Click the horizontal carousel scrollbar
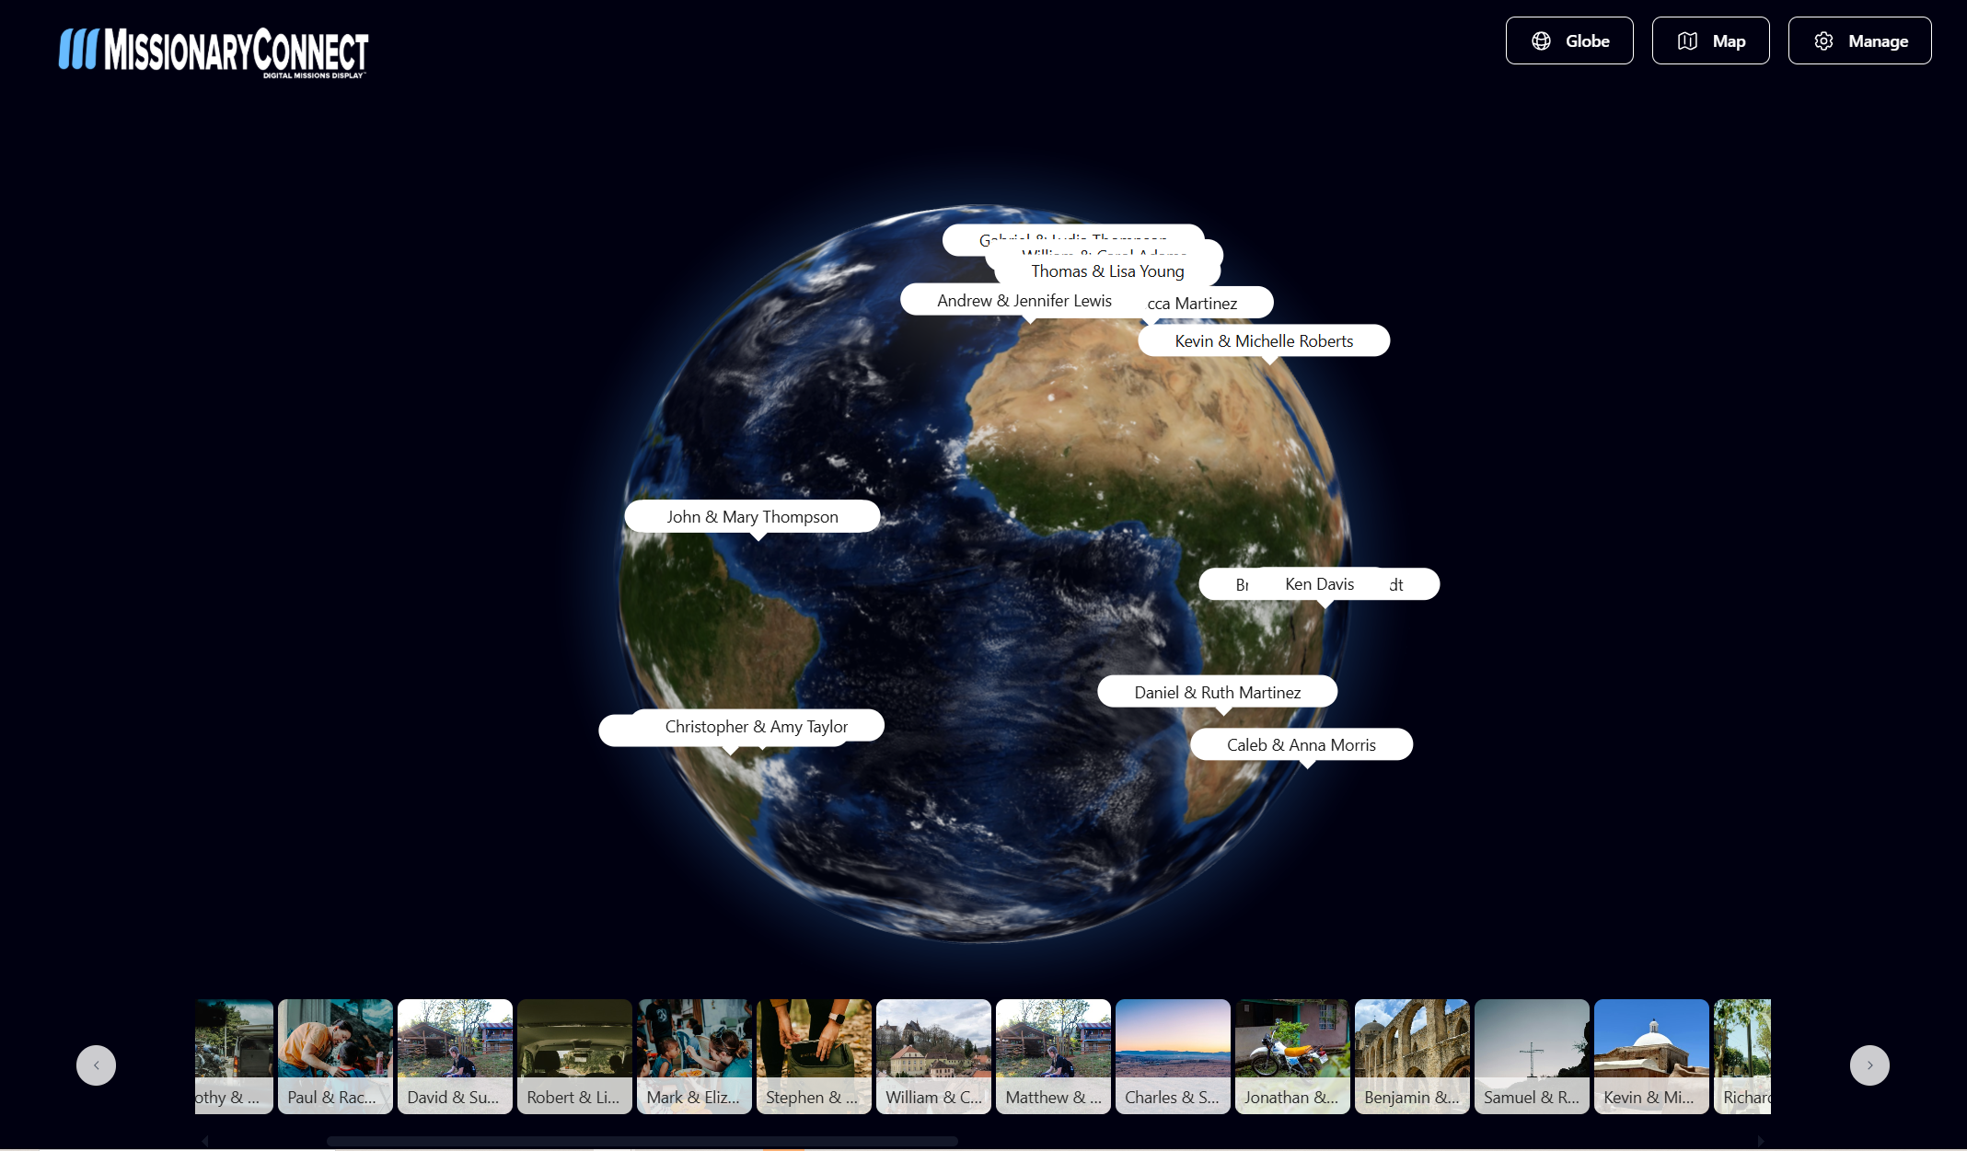 (644, 1141)
